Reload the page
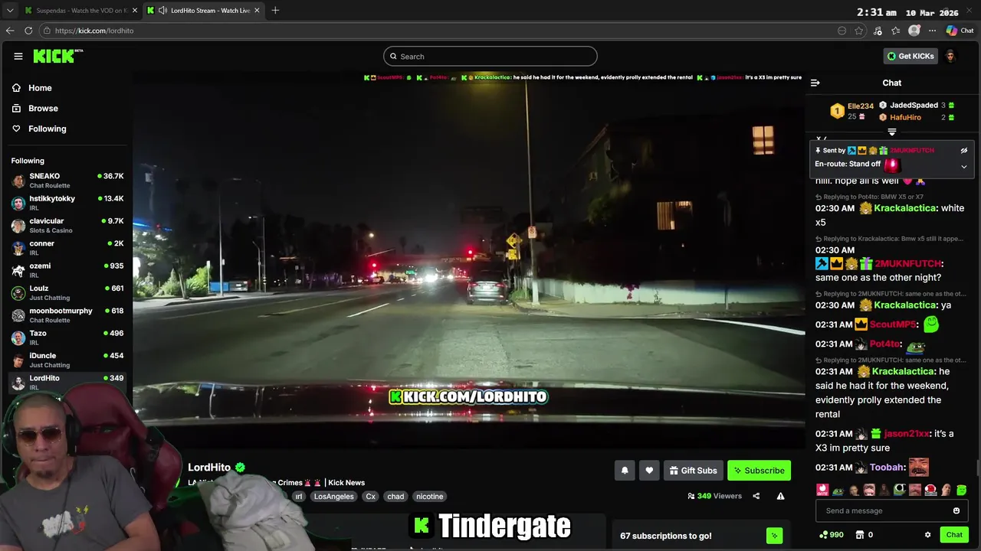The height and width of the screenshot is (551, 981). 28,31
